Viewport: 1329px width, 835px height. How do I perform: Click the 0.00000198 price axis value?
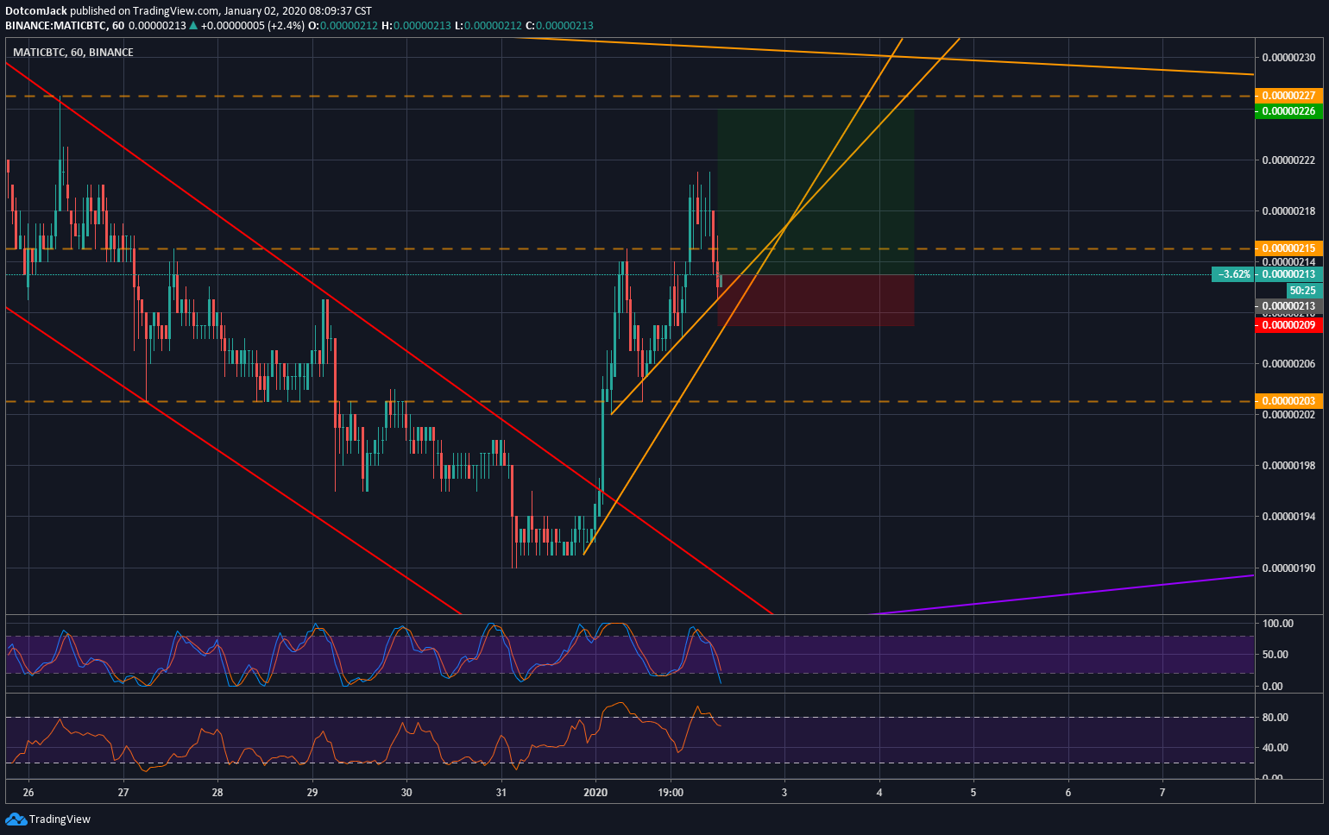pos(1288,466)
